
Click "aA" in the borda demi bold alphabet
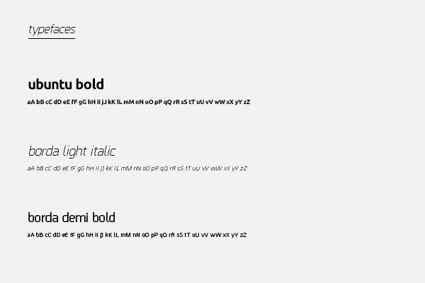31,235
